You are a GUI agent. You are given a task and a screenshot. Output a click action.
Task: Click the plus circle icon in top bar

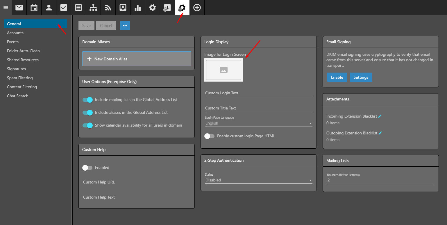tap(197, 8)
